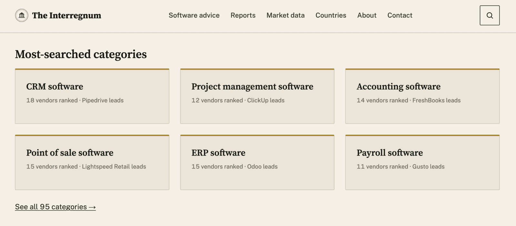Click '11 vendors ranked · Gusto leads' text

coord(401,167)
